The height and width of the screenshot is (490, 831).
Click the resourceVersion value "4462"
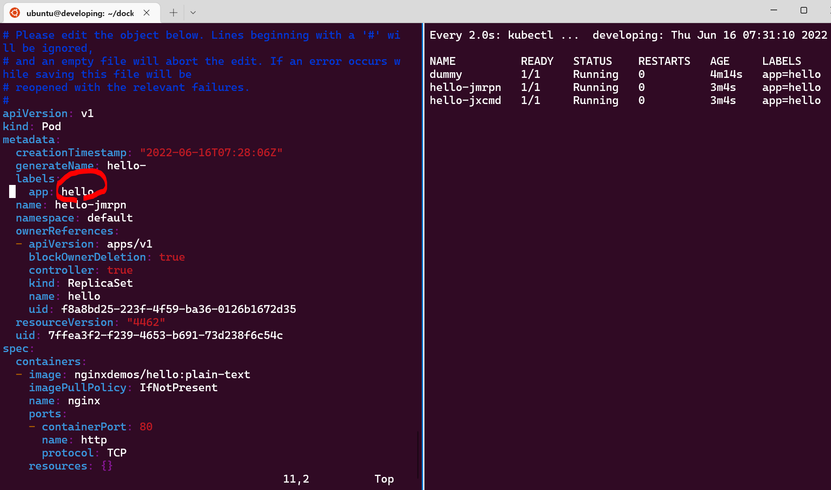tap(146, 322)
